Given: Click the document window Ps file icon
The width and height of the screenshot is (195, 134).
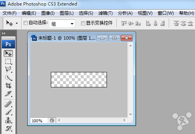Looking at the screenshot, I should 34,38.
